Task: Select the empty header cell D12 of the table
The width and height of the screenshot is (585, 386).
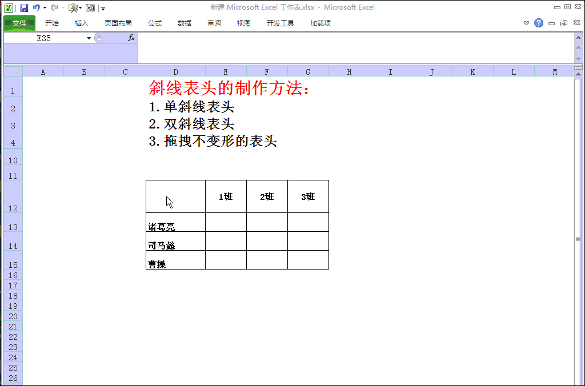Action: click(176, 196)
